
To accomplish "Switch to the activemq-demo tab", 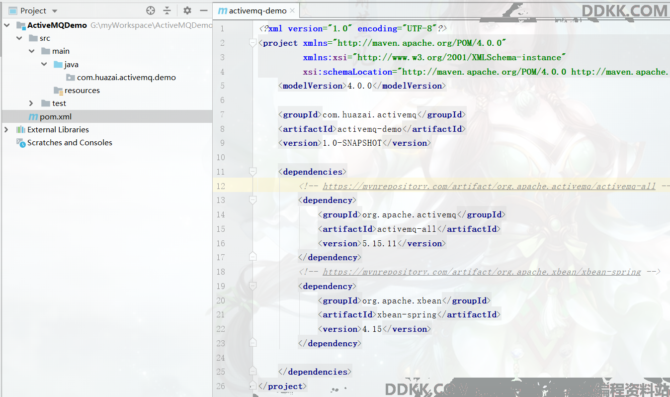I will tap(257, 10).
